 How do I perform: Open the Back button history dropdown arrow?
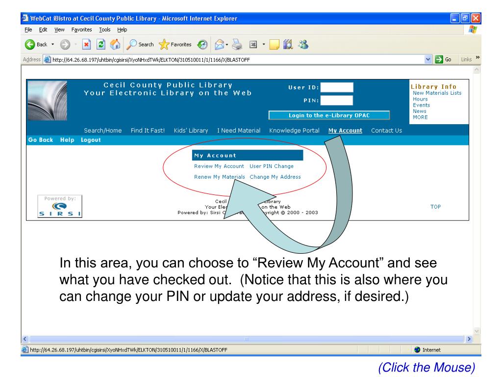coord(53,44)
